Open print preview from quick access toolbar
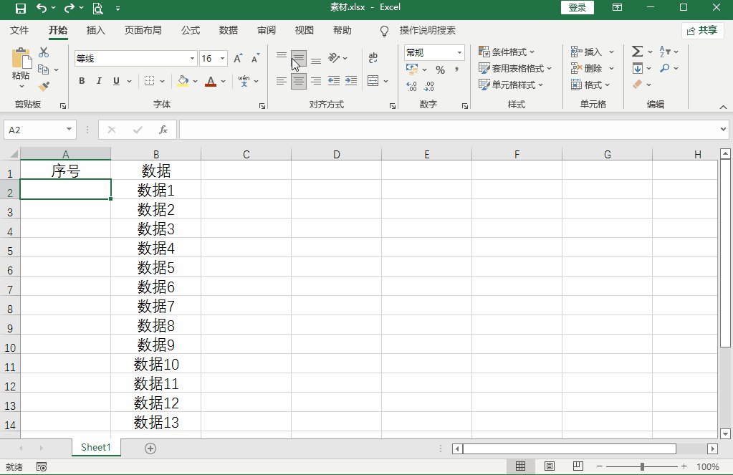The width and height of the screenshot is (733, 475). (97, 8)
